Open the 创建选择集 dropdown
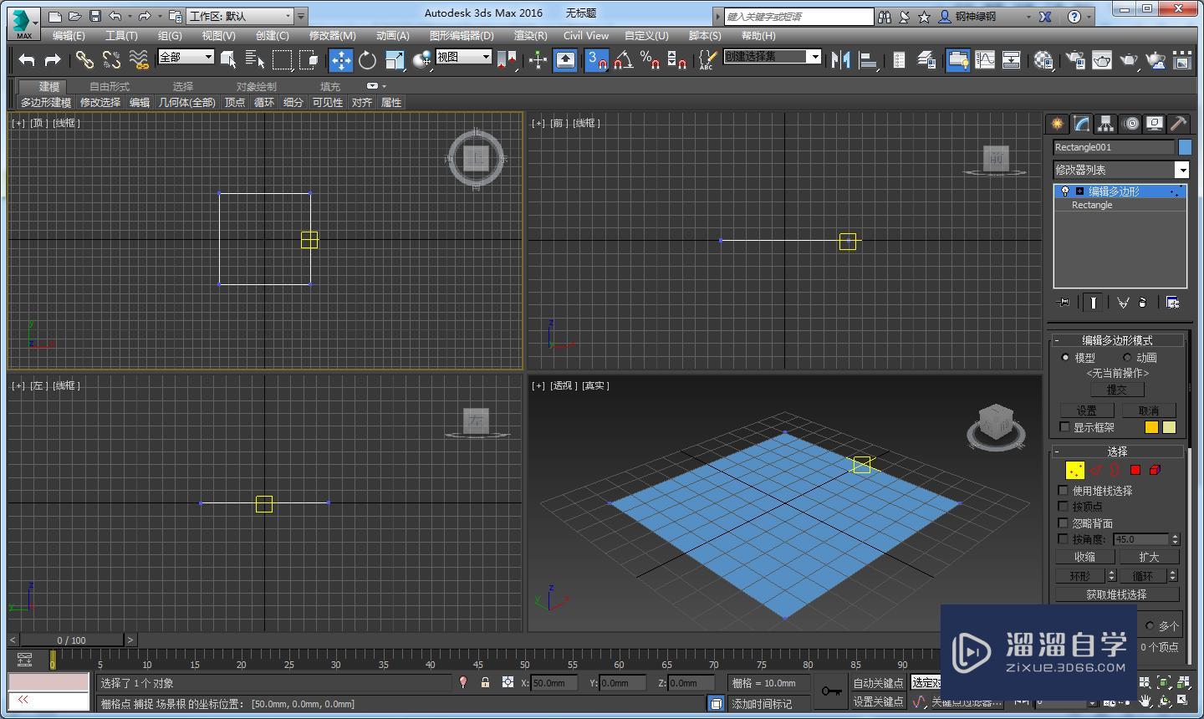1204x719 pixels. click(x=773, y=56)
